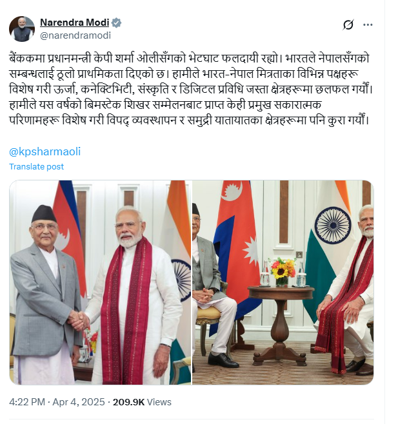This screenshot has width=398, height=424.
Task: Open the Grok explain-post icon
Action: click(348, 25)
